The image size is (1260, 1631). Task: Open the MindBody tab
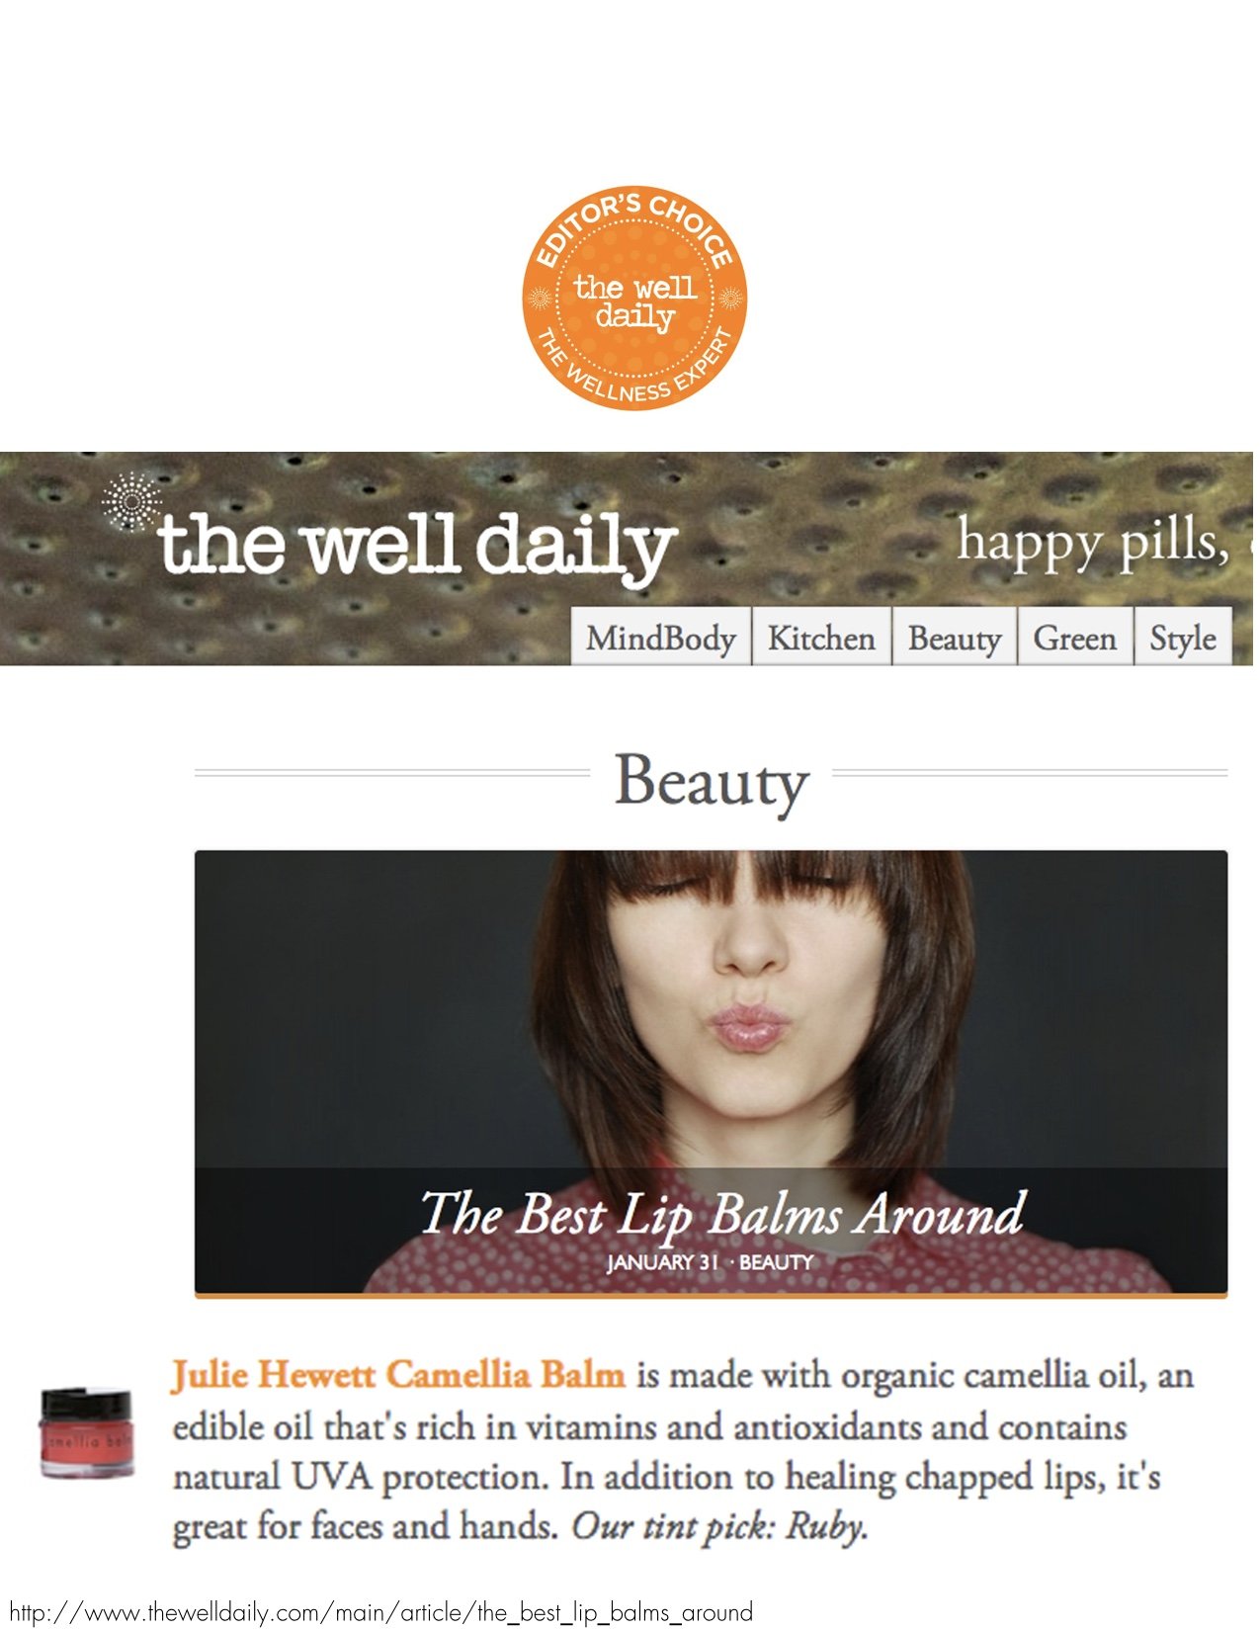coord(661,638)
